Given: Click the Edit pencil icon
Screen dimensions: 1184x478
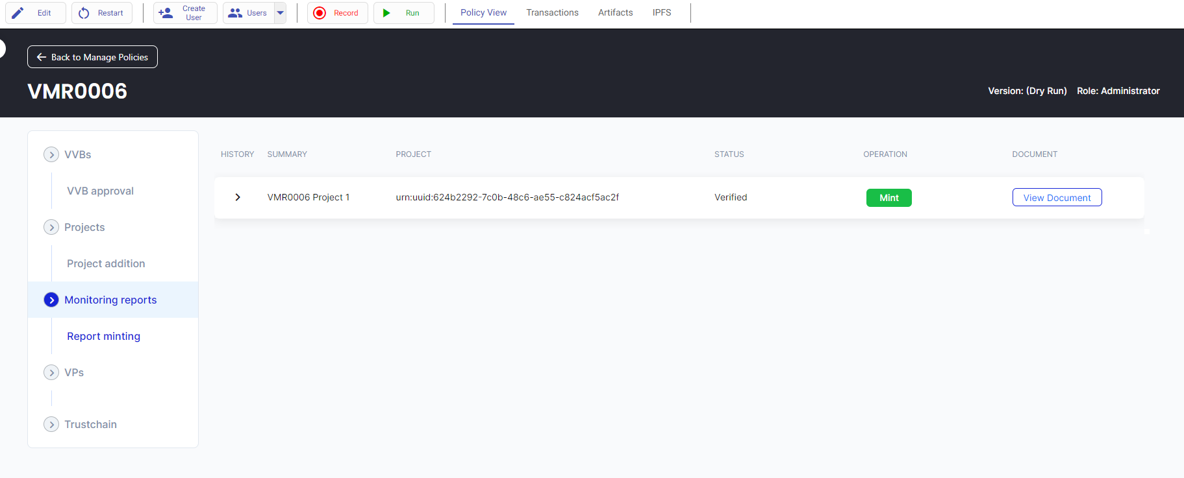Looking at the screenshot, I should point(18,13).
